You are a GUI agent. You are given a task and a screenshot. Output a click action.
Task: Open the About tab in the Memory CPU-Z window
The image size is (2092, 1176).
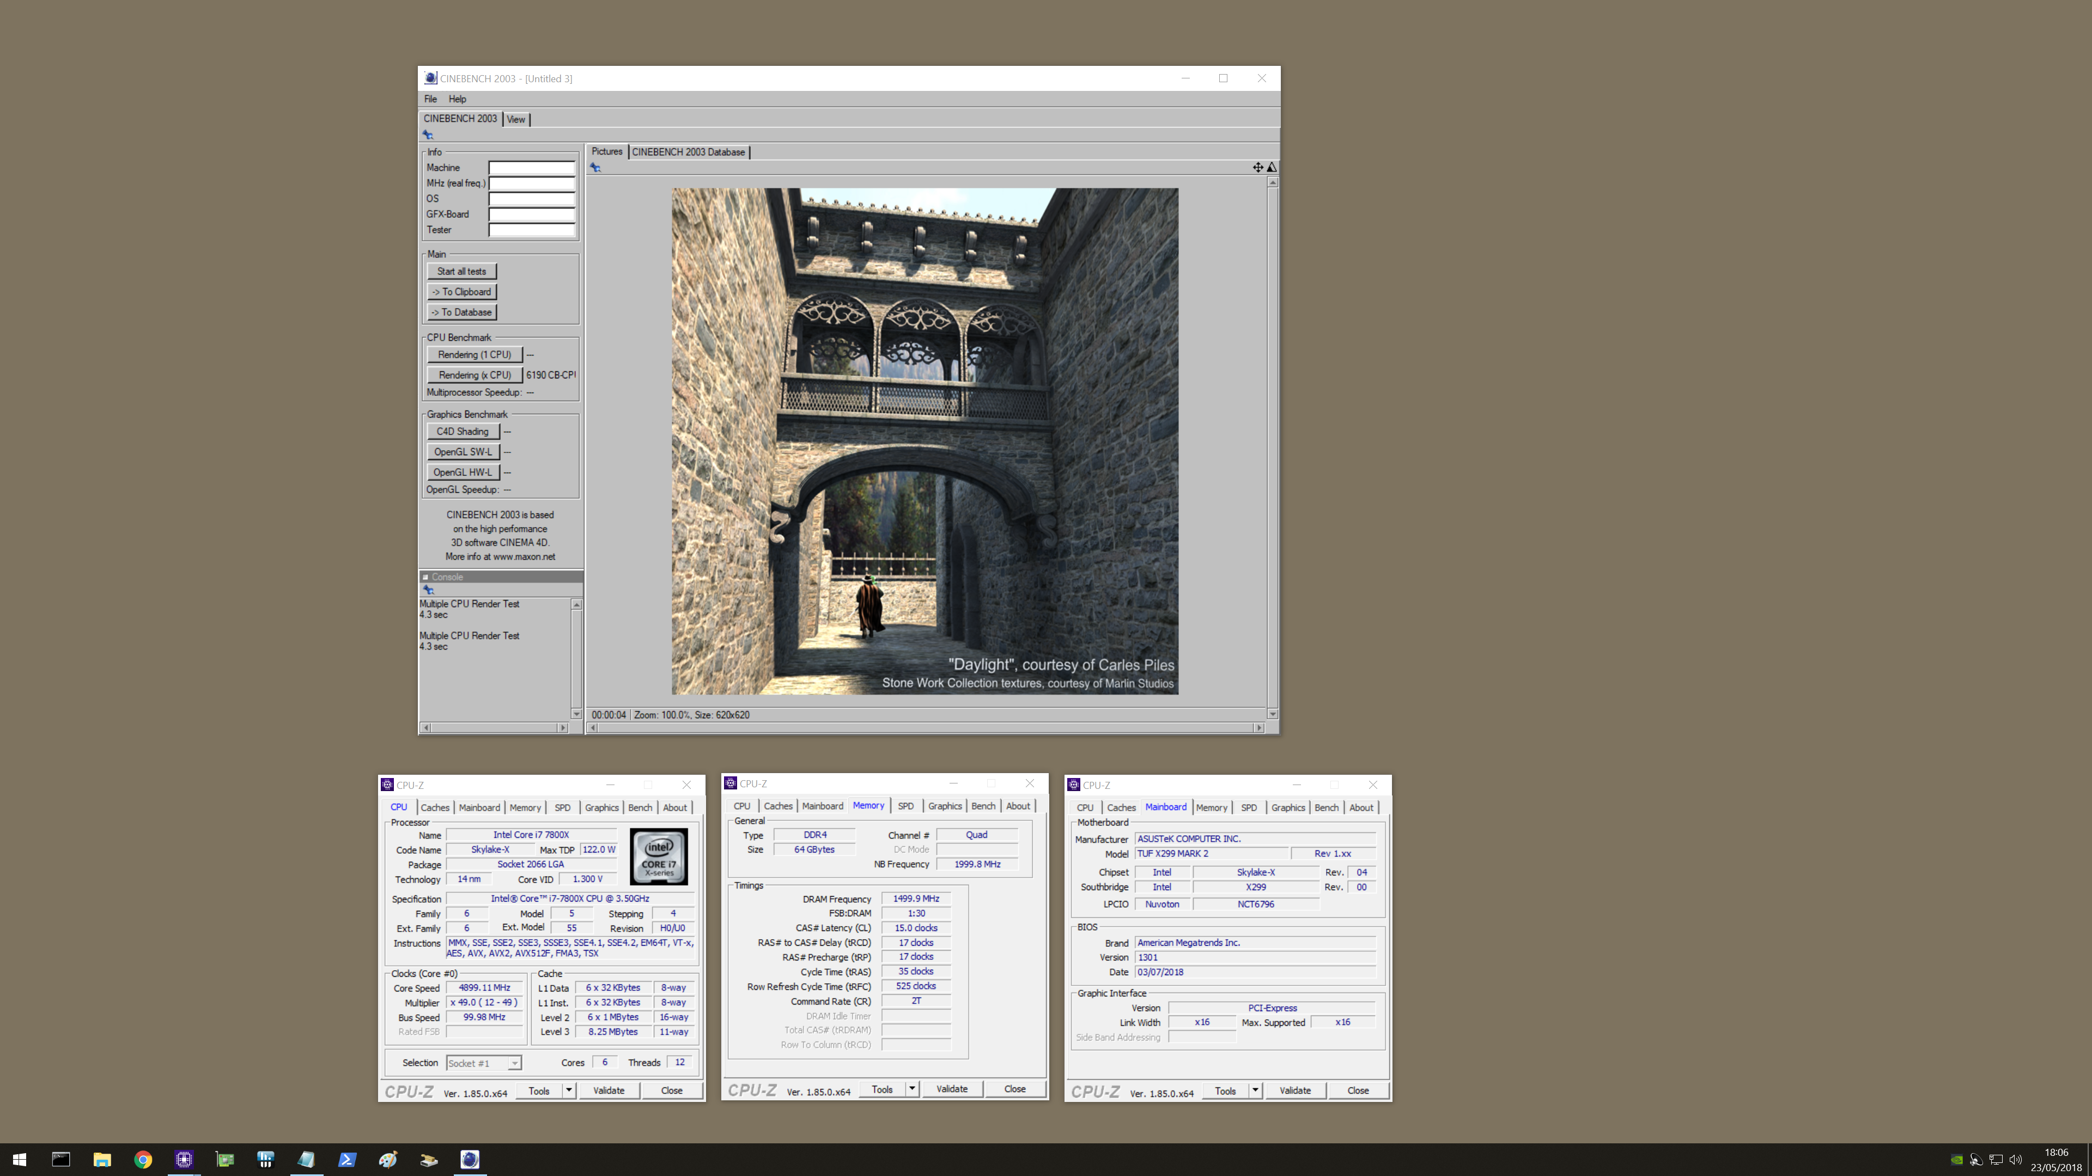coord(1018,806)
